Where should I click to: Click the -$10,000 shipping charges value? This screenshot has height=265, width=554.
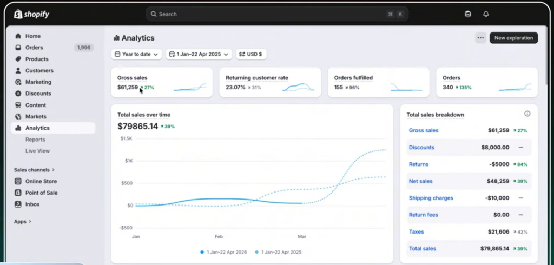pyautogui.click(x=497, y=198)
